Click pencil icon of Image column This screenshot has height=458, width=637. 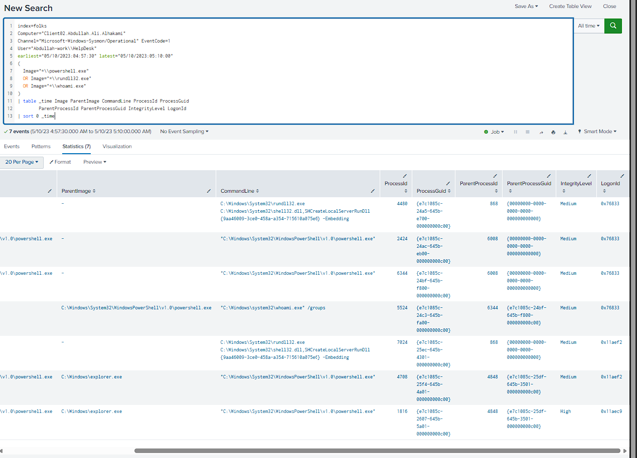pos(49,191)
